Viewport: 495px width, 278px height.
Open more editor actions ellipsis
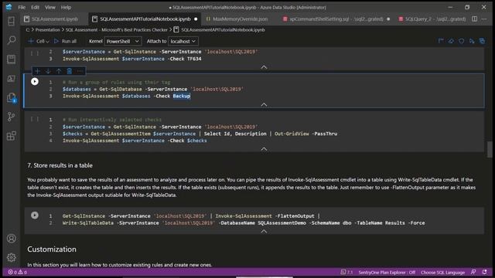coord(484,19)
